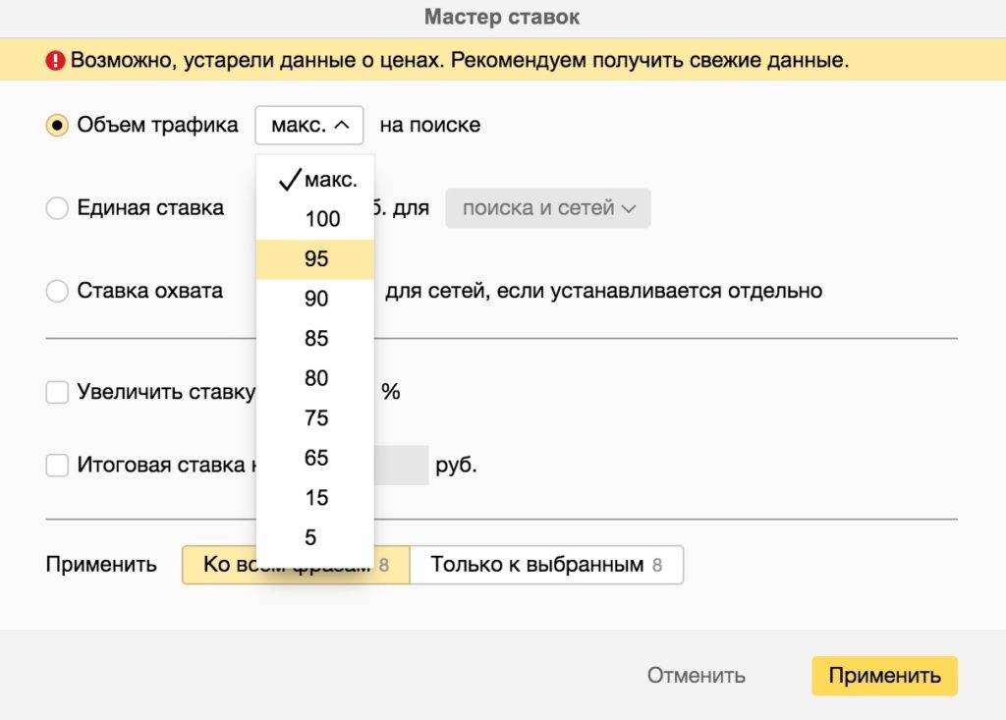Click the red warning icon in banner

coord(55,61)
